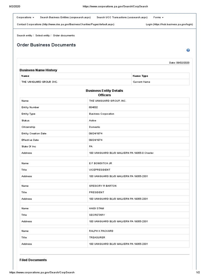Click the Entity Number label
The image size is (209, 279).
point(30,107)
